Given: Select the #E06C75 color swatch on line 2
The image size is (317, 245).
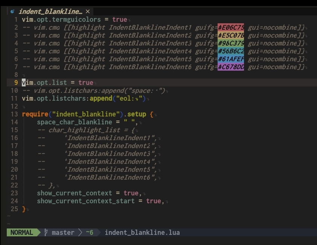Looking at the screenshot, I should click(x=230, y=27).
